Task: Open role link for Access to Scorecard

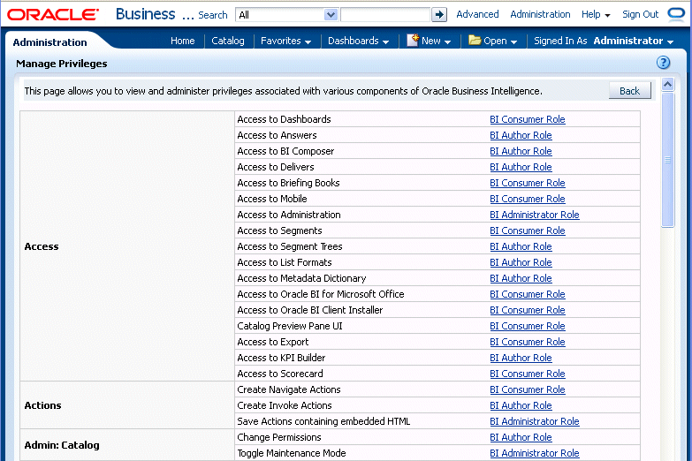Action: tap(528, 374)
